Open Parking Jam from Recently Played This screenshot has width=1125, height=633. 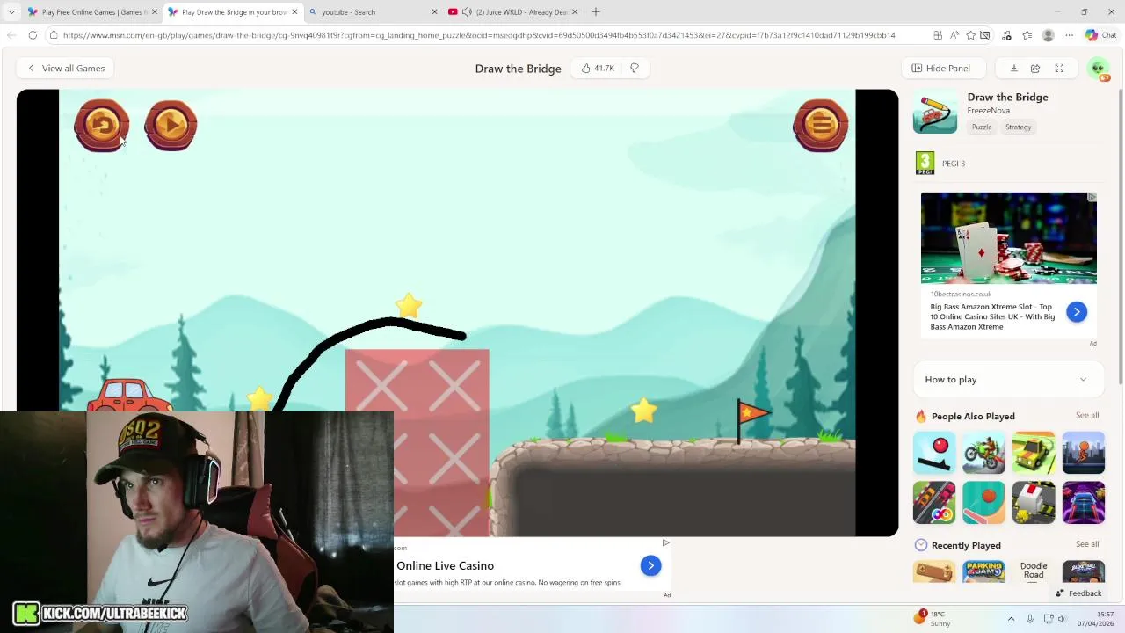point(983,571)
